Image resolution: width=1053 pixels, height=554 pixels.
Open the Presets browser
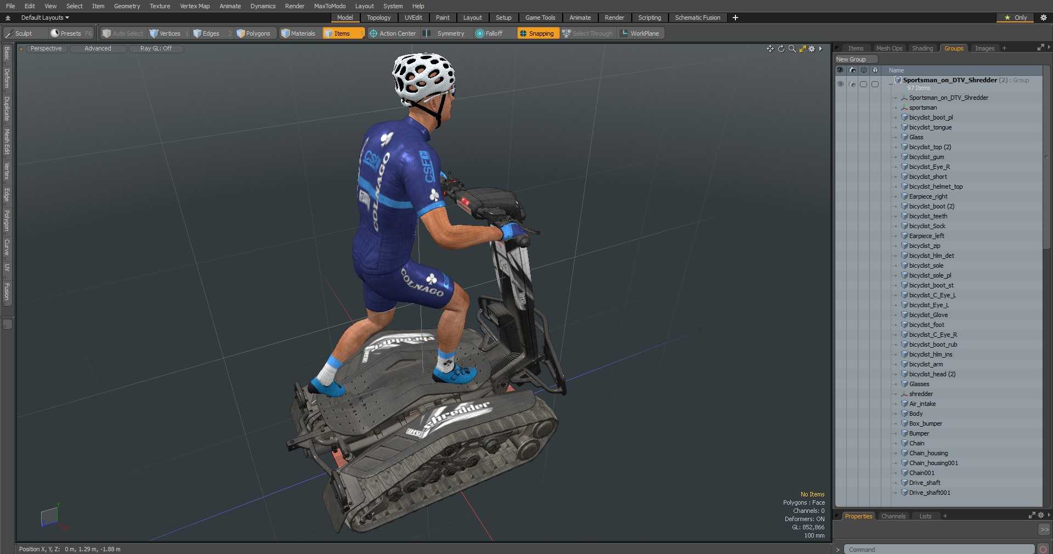[x=71, y=33]
